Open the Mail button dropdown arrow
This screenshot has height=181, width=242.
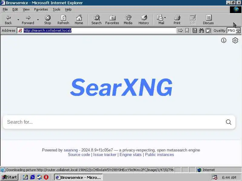point(165,18)
